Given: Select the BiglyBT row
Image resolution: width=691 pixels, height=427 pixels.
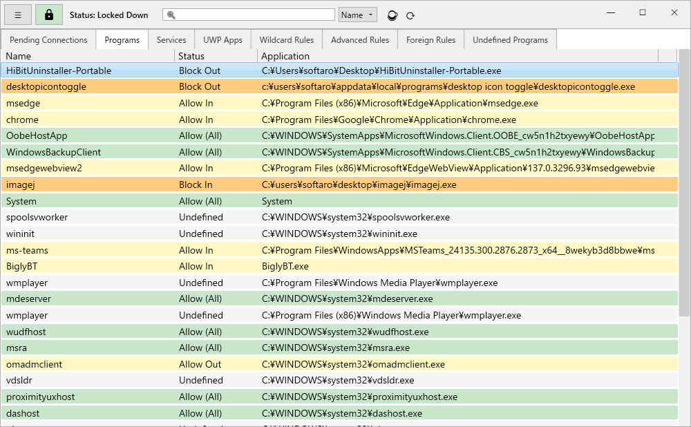Looking at the screenshot, I should click(x=339, y=266).
